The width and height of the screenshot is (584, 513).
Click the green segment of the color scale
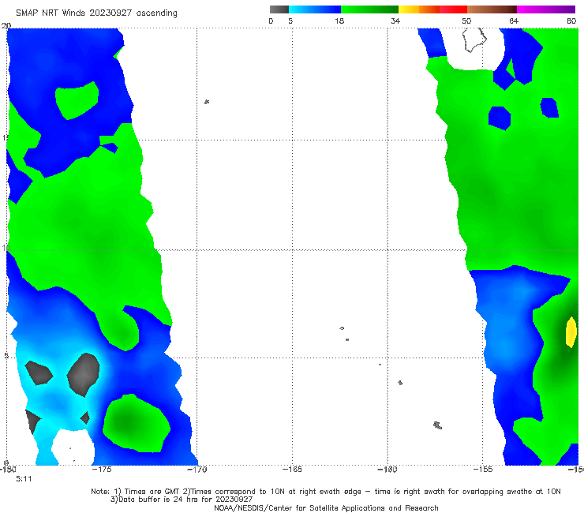369,9
